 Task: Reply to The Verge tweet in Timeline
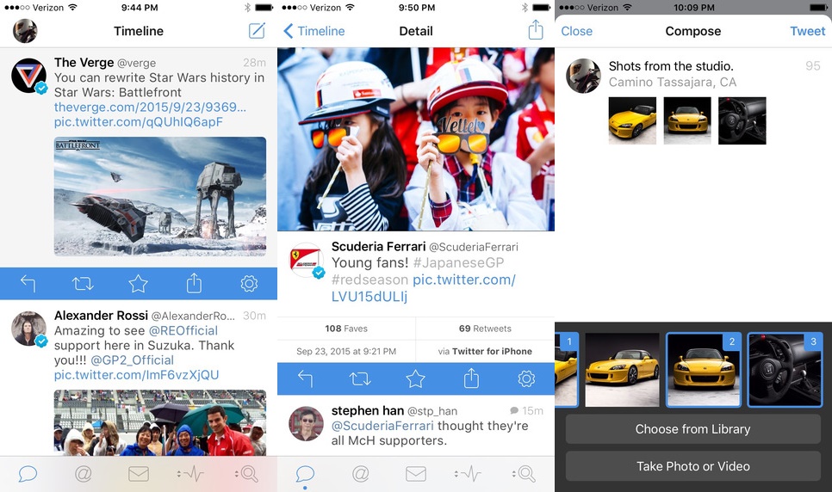[28, 284]
